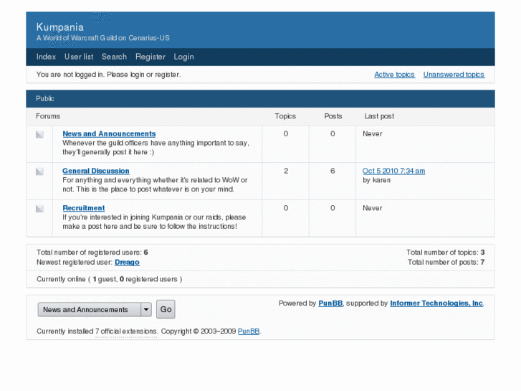The height and width of the screenshot is (391, 521).
Task: Open the Register page from navigation
Action: point(150,57)
